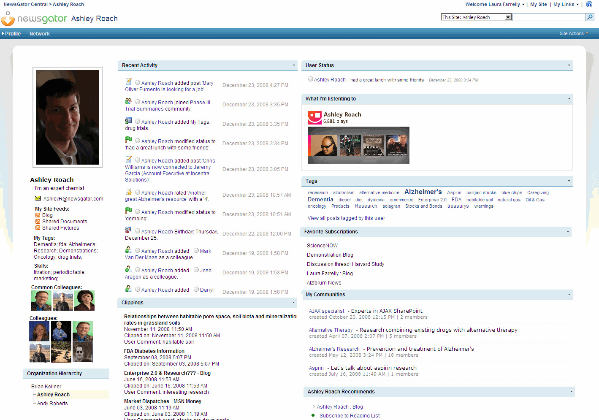Open 'FDA Diabetes Information' clipping
This screenshot has height=420, width=599.
point(154,351)
